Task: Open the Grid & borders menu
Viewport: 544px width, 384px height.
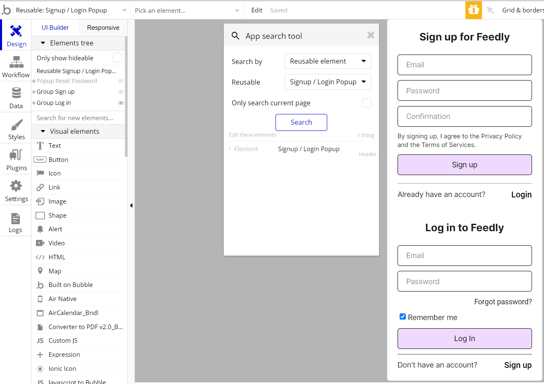Action: tap(523, 10)
